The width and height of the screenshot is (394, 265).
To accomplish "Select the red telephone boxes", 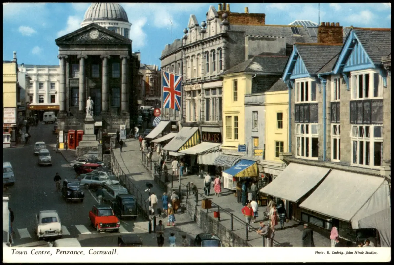I will tap(75, 139).
